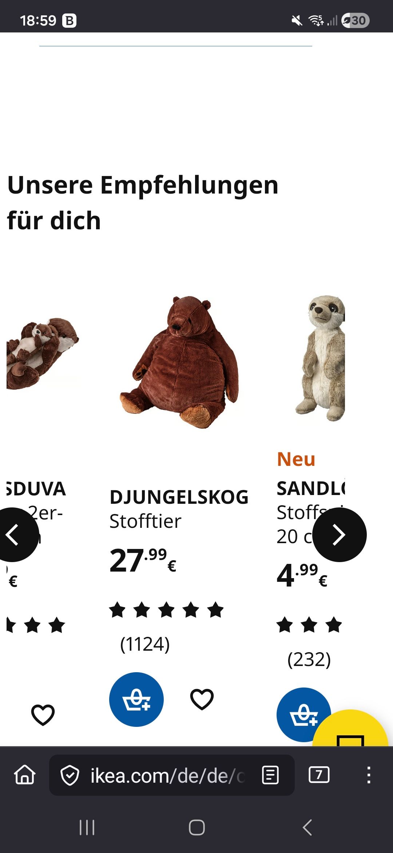Tap the site security shield icon
This screenshot has height=853, width=393.
(x=70, y=775)
